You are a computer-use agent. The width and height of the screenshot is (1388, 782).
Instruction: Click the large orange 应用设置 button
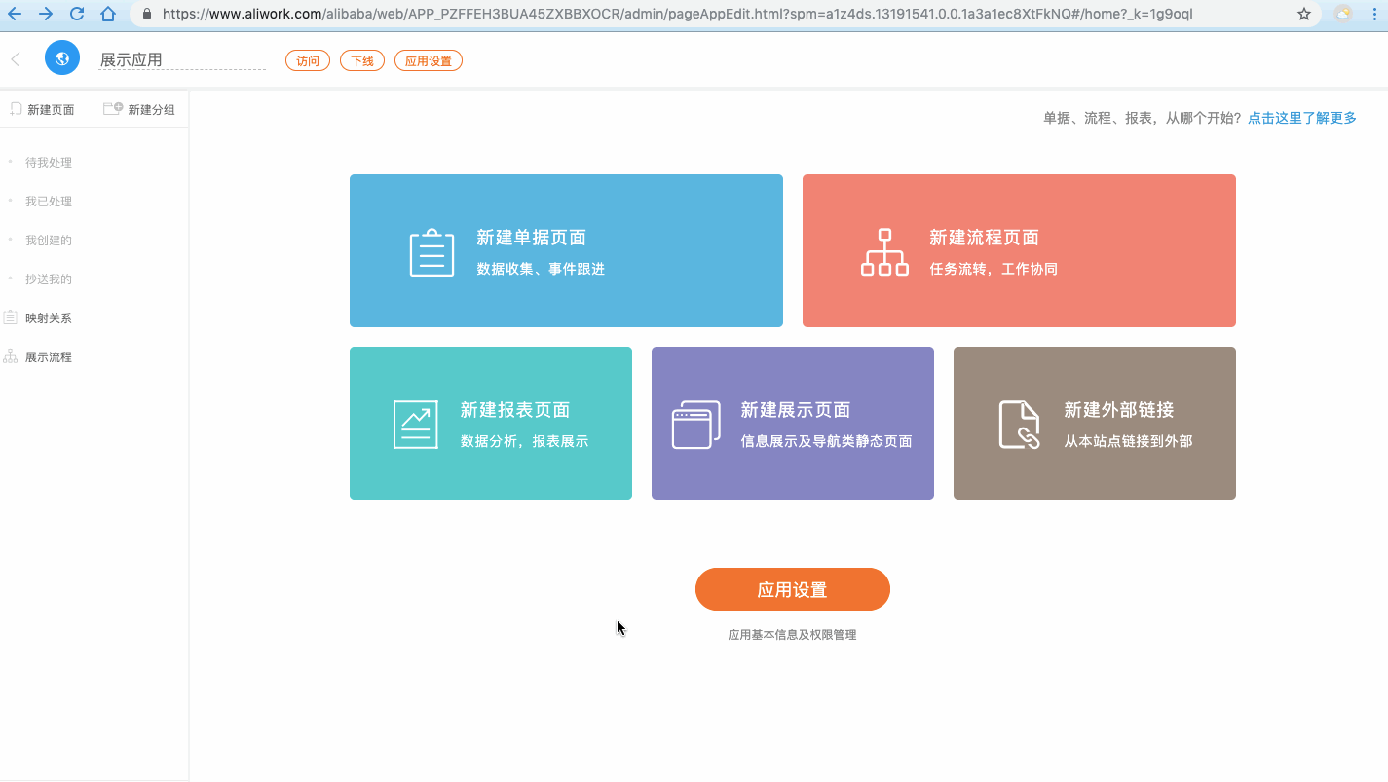coord(793,589)
